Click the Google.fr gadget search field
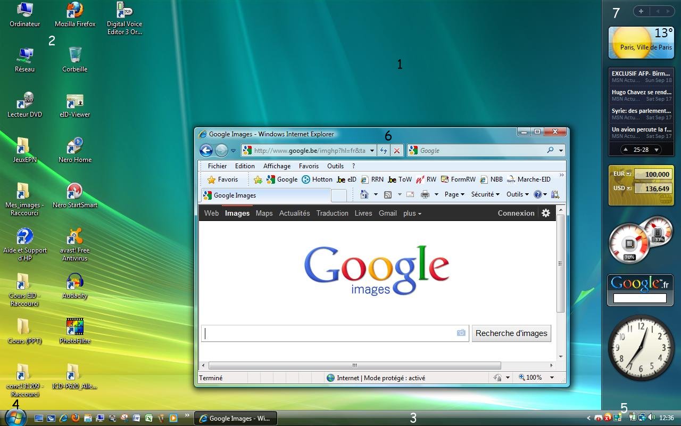Viewport: 681px width, 426px height. pyautogui.click(x=640, y=298)
